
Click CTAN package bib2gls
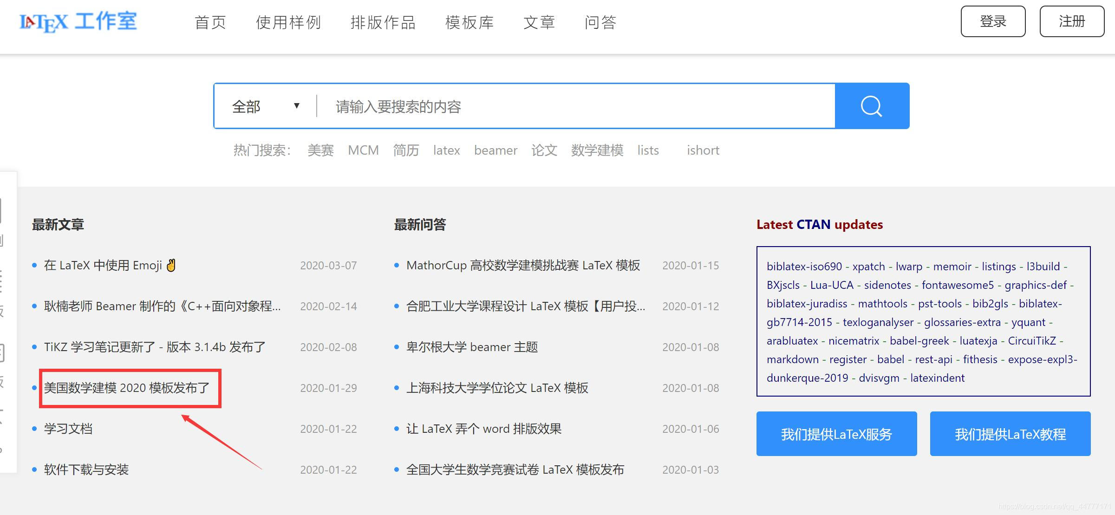(990, 304)
